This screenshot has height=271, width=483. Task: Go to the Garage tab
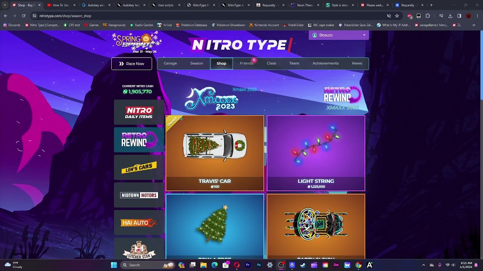pos(170,63)
